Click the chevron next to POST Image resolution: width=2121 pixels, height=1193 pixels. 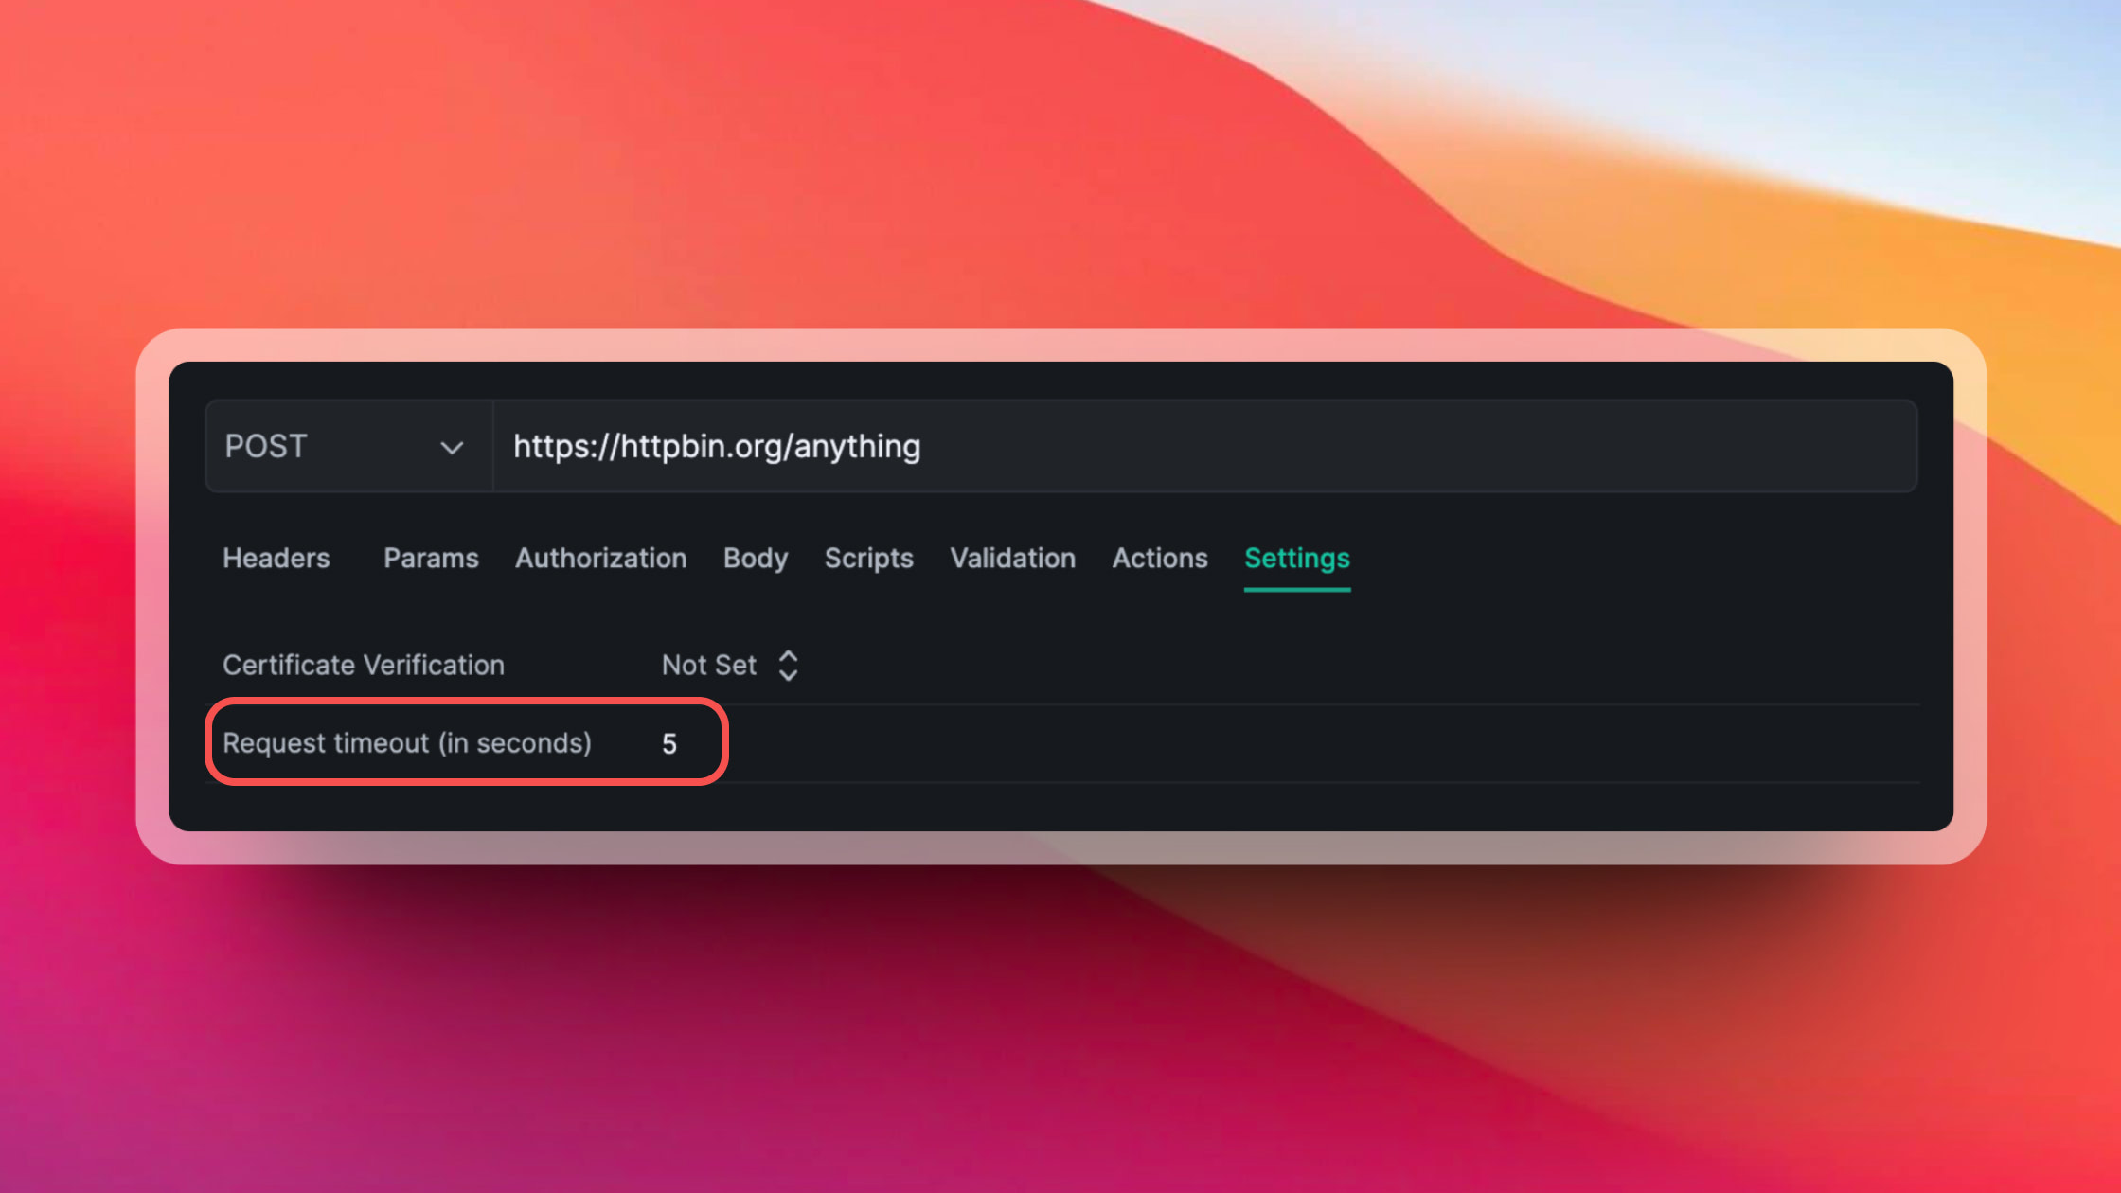(x=453, y=447)
